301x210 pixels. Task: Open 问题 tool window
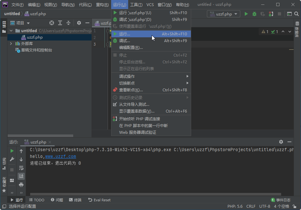[x=57, y=200]
